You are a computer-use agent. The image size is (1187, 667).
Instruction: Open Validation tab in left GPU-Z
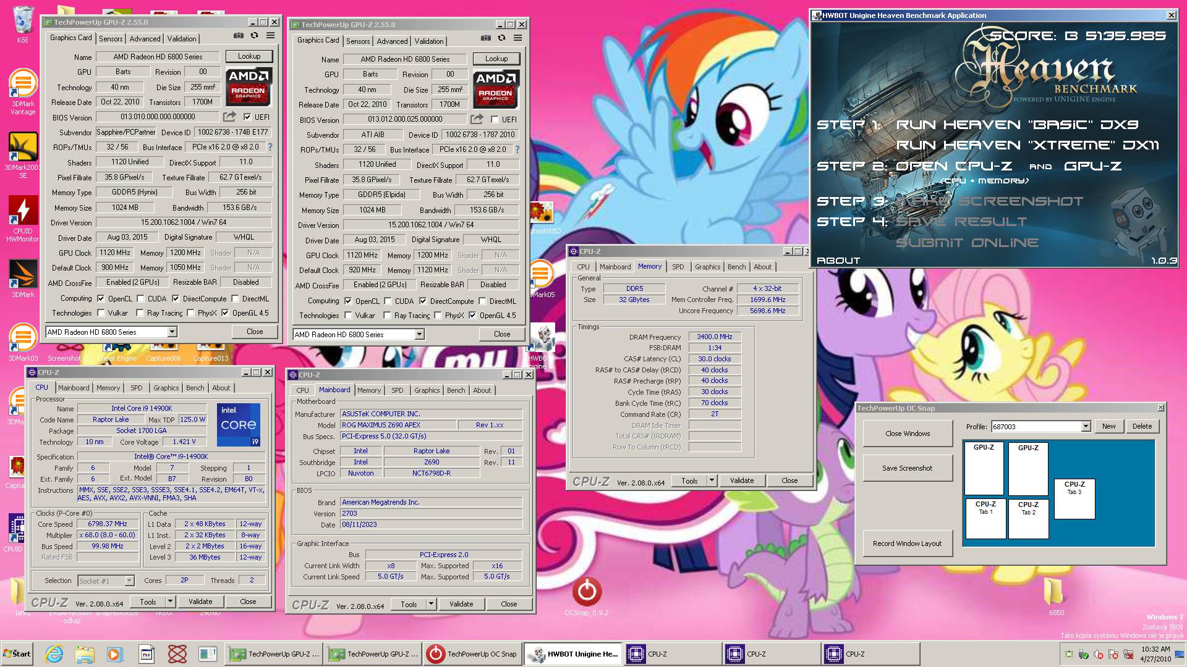(182, 38)
